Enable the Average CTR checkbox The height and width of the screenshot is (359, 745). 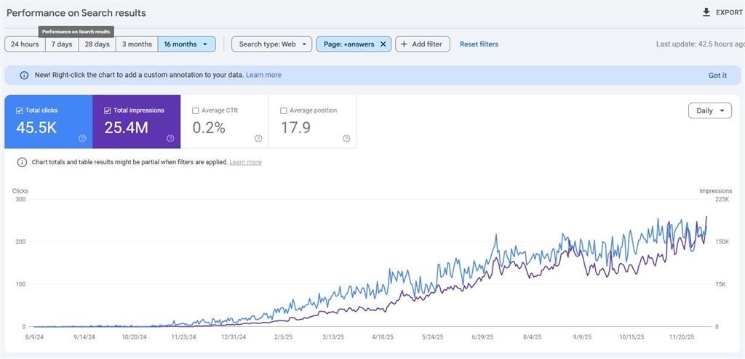[196, 110]
